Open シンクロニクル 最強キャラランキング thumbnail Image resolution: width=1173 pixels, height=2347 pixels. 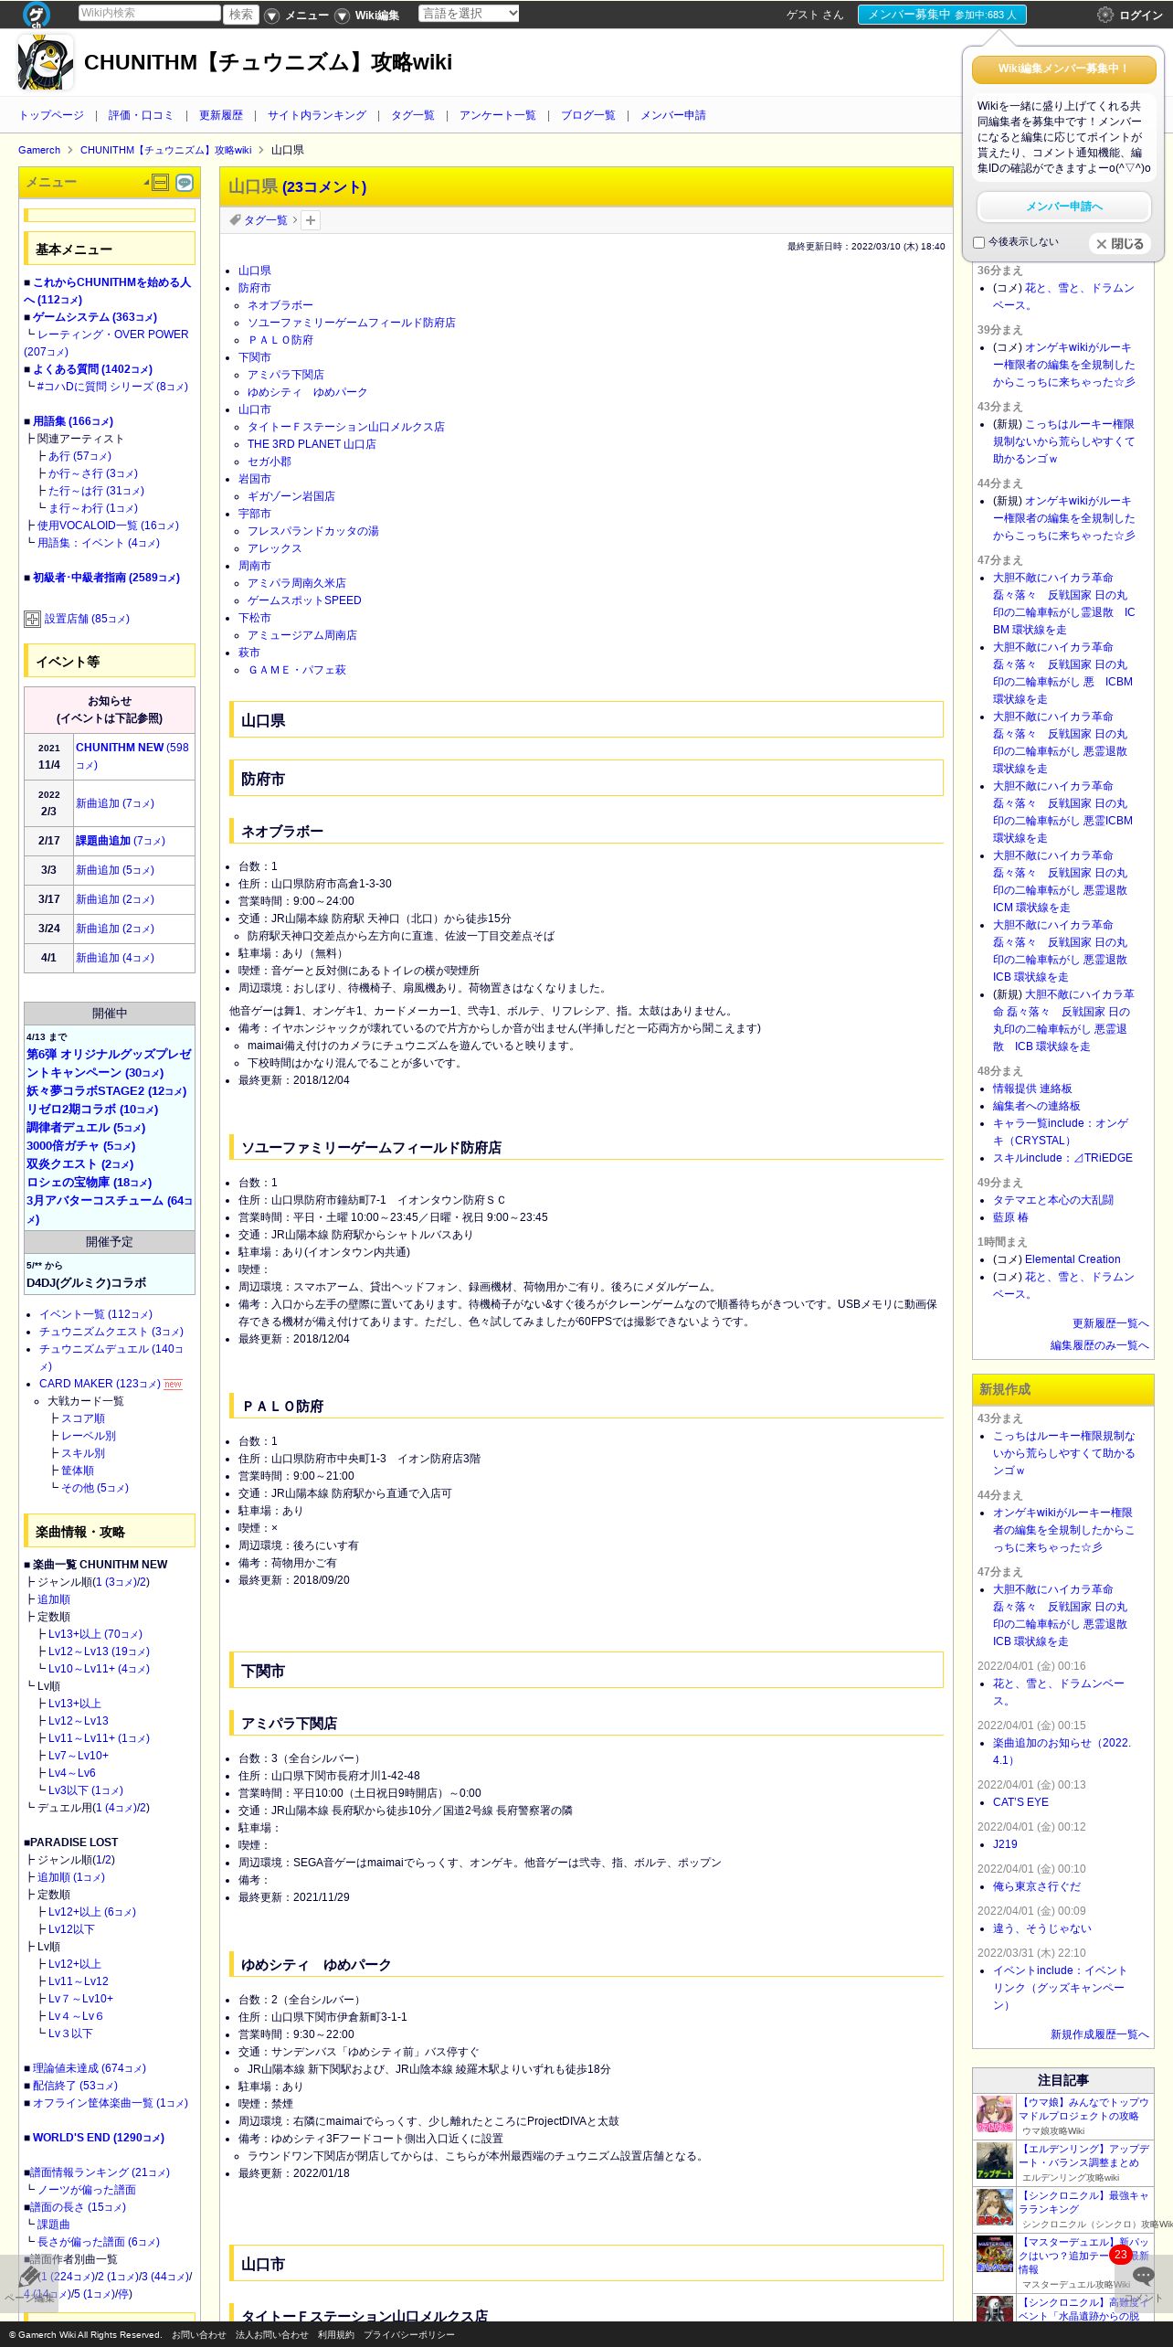pos(994,2208)
